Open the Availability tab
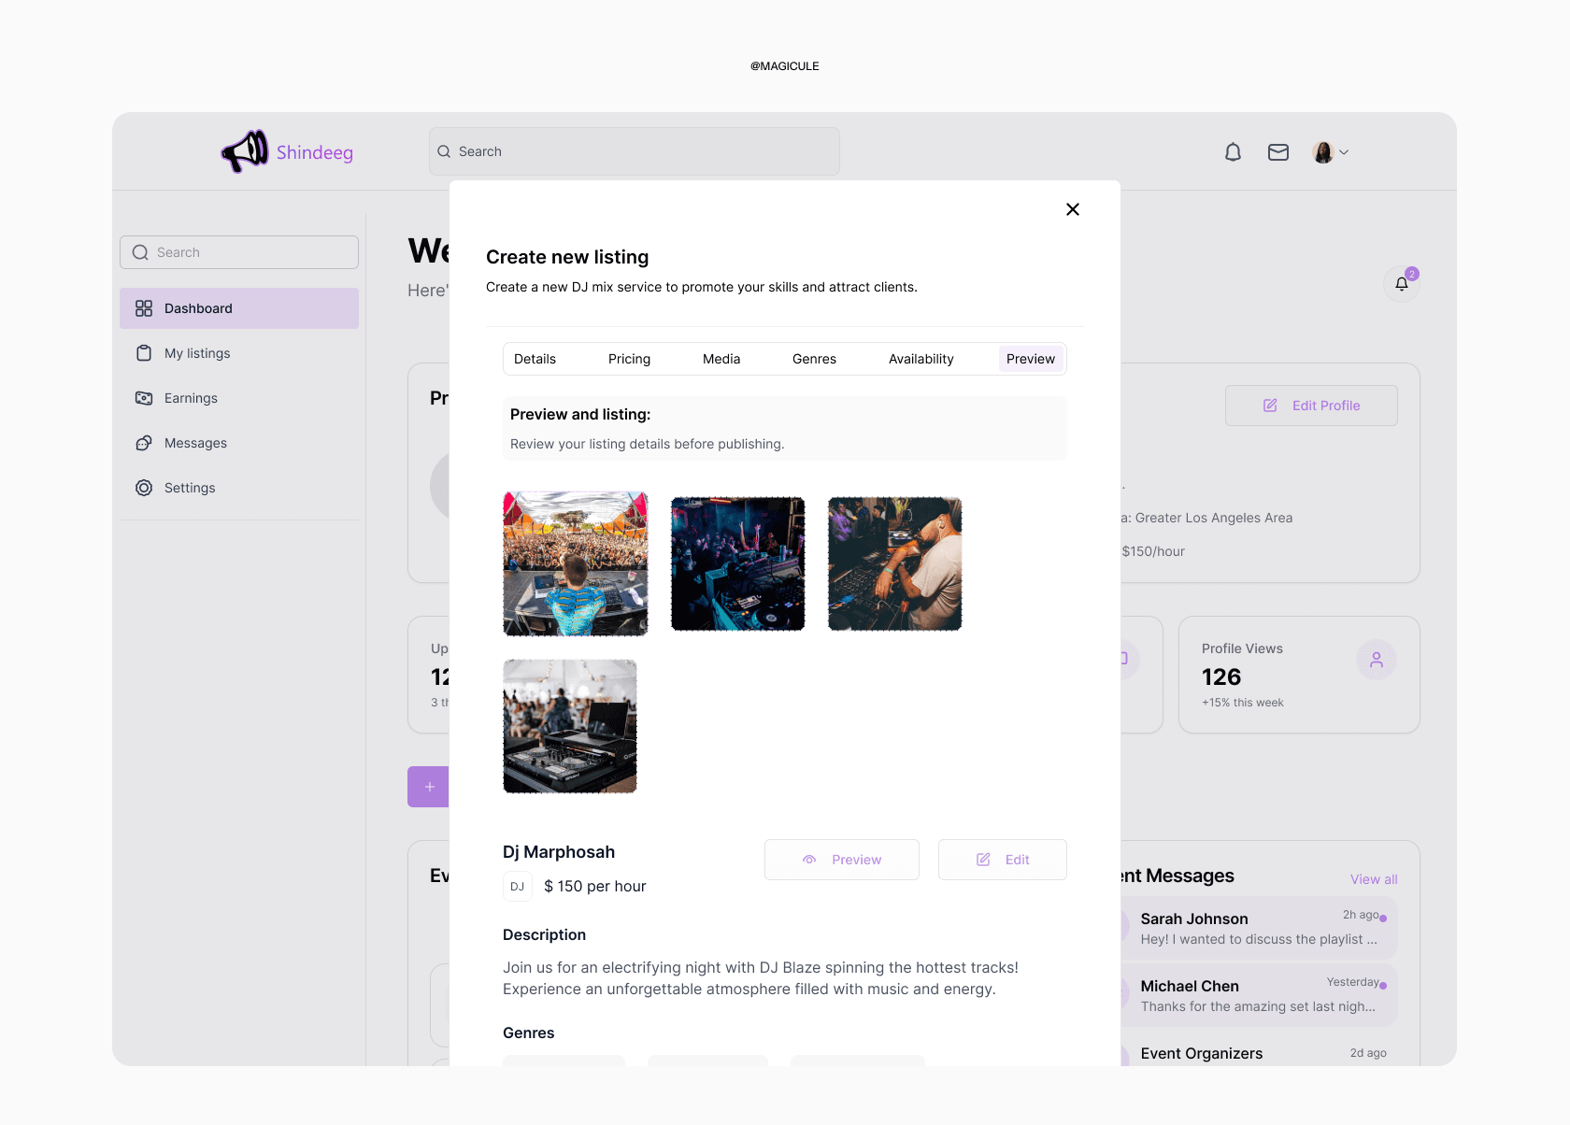1570x1125 pixels. click(921, 359)
